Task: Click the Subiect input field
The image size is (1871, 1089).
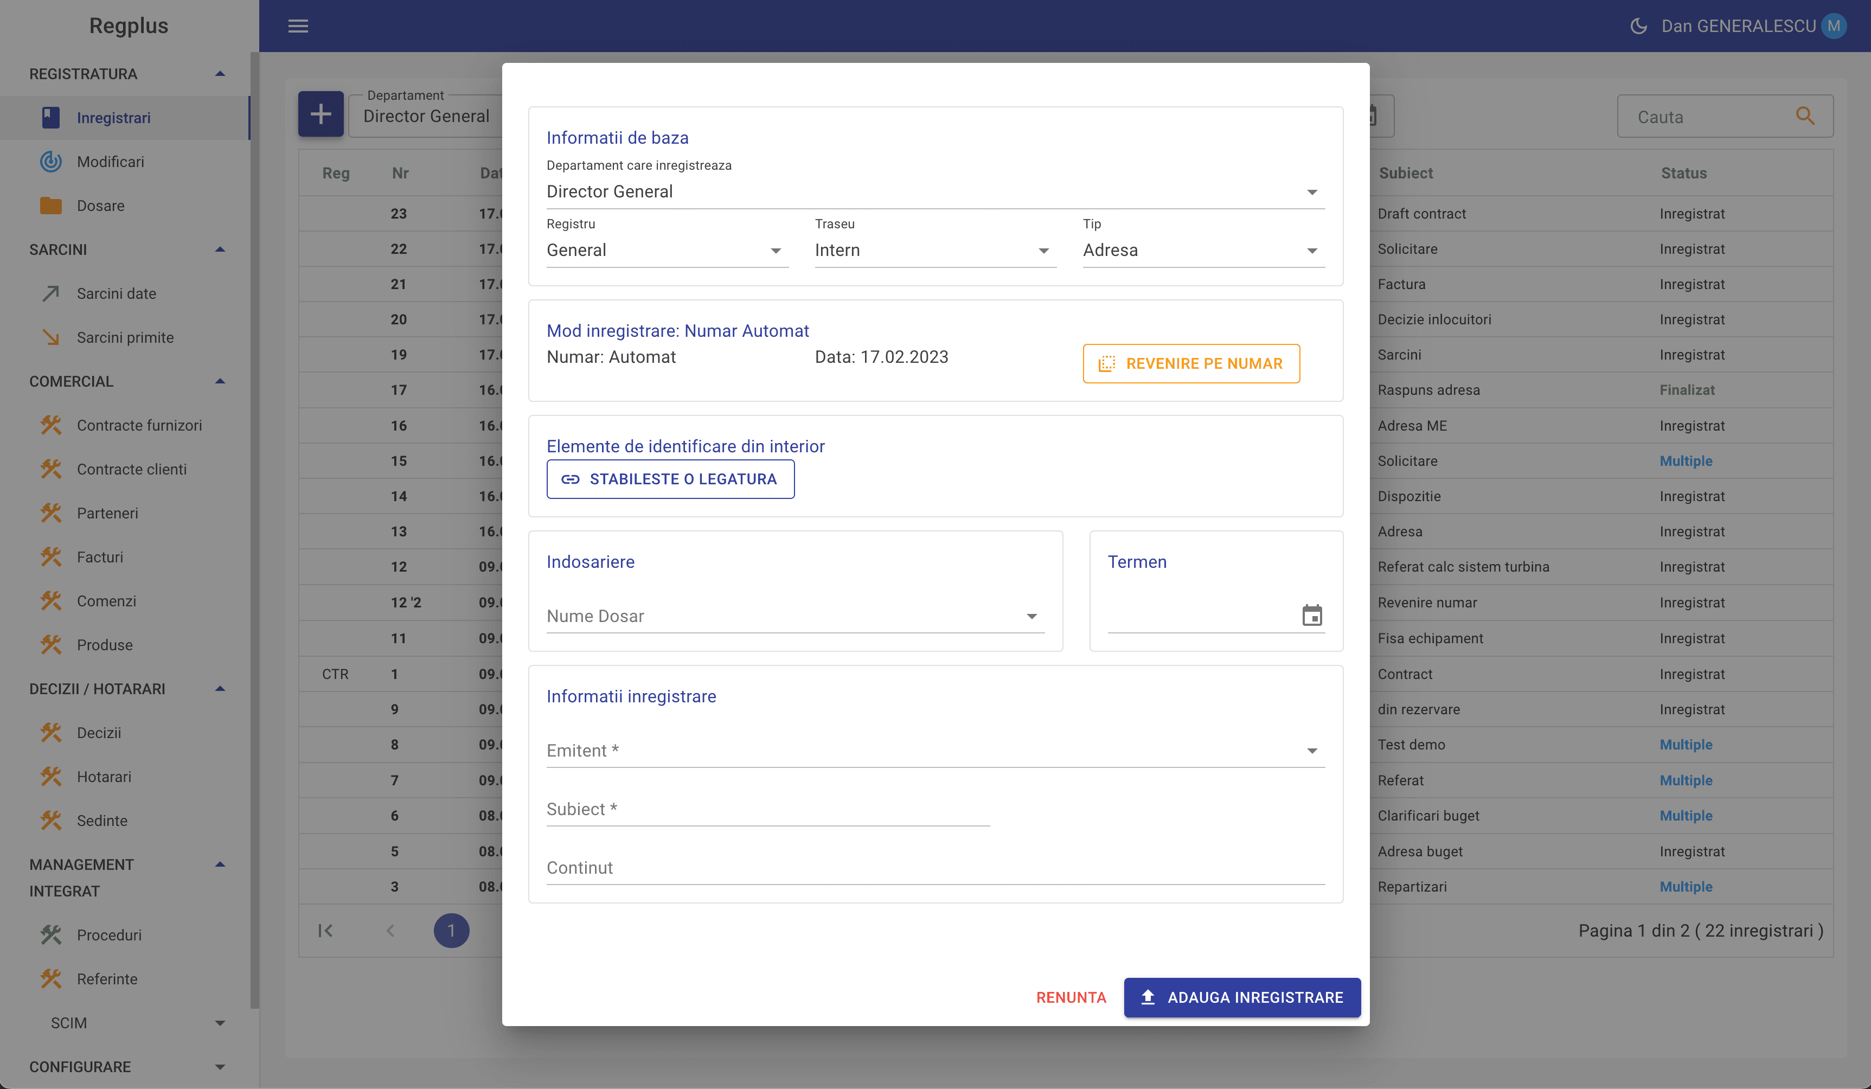Action: coord(768,809)
